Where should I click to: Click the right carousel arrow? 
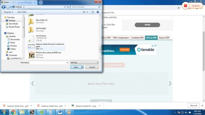170,84
